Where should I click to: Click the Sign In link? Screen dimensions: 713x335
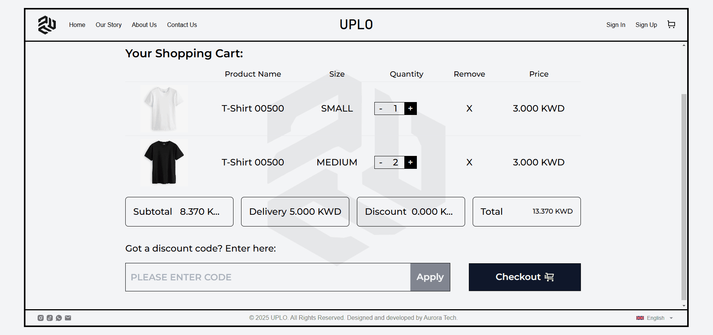(x=615, y=25)
